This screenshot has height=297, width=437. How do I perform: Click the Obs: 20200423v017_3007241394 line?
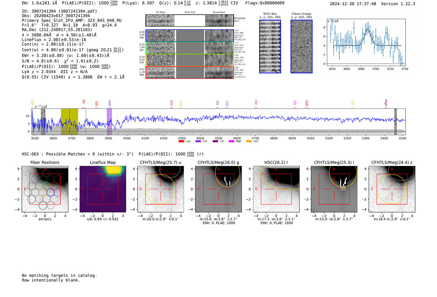56,16
